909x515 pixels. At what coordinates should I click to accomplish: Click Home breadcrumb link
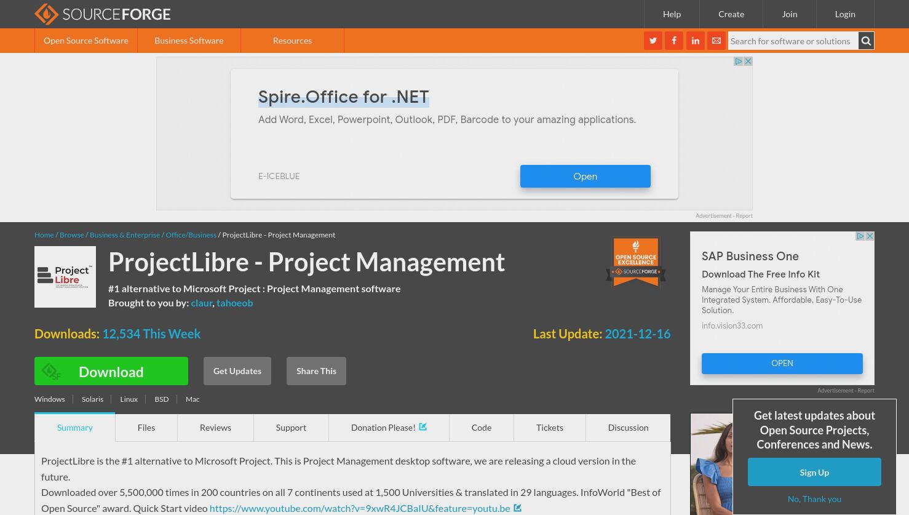44,235
